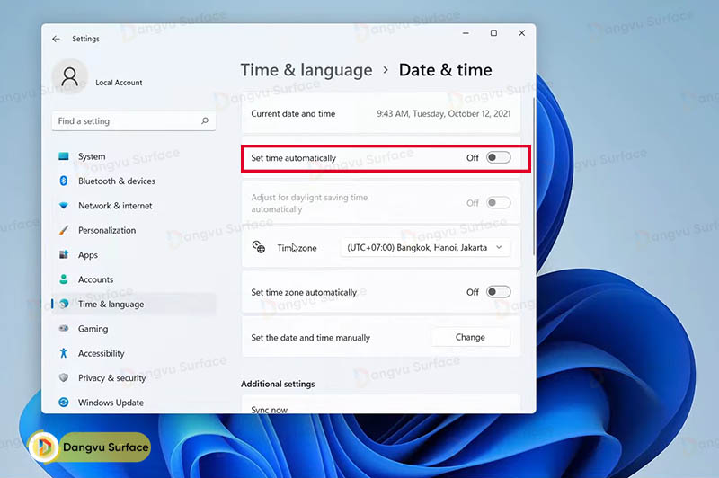This screenshot has width=719, height=478.
Task: Open the Time zone dropdown
Action: click(425, 247)
